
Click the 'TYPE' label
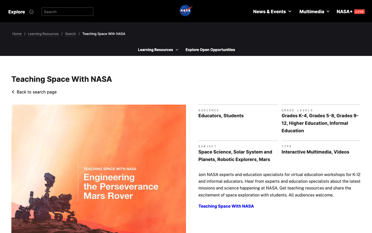pos(286,146)
